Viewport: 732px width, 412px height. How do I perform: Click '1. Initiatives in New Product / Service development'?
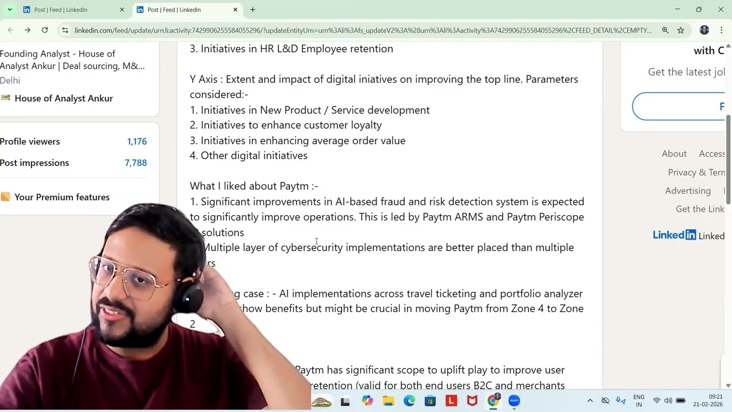310,110
